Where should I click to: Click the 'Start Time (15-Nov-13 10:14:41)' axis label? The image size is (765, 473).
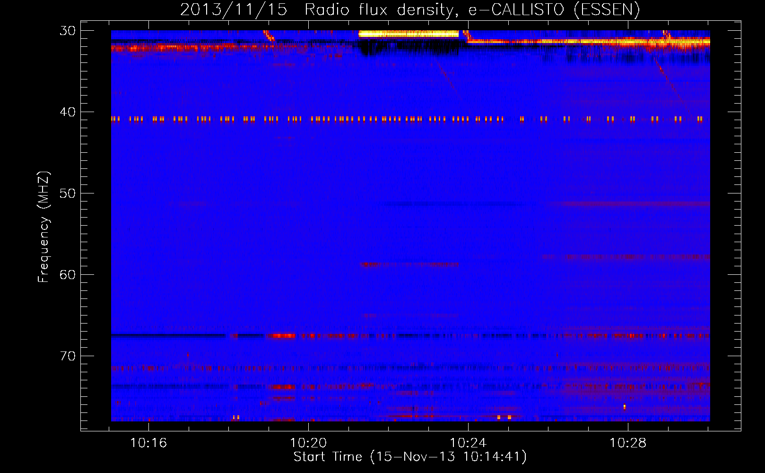pyautogui.click(x=410, y=457)
